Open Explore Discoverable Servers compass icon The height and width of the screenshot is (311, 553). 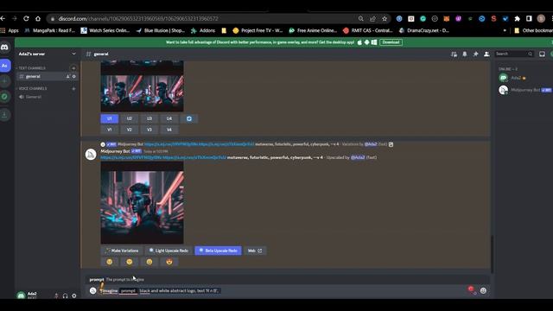click(4, 97)
